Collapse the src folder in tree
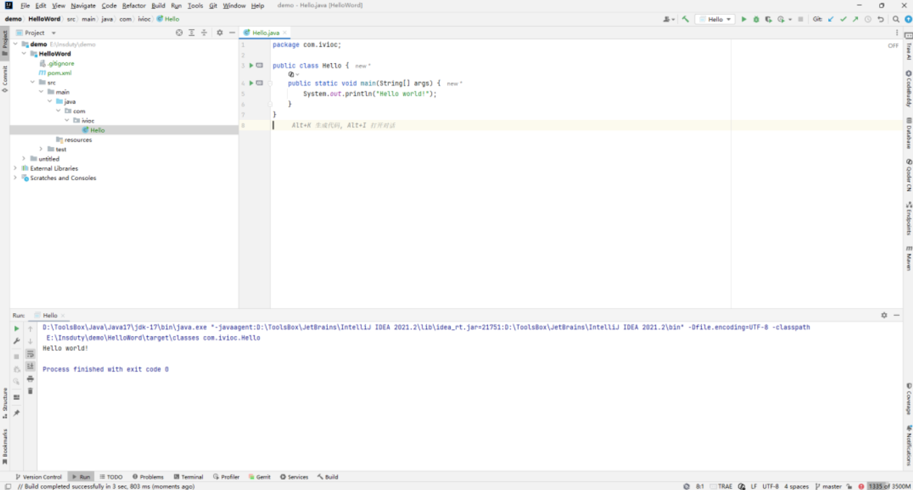 32,82
